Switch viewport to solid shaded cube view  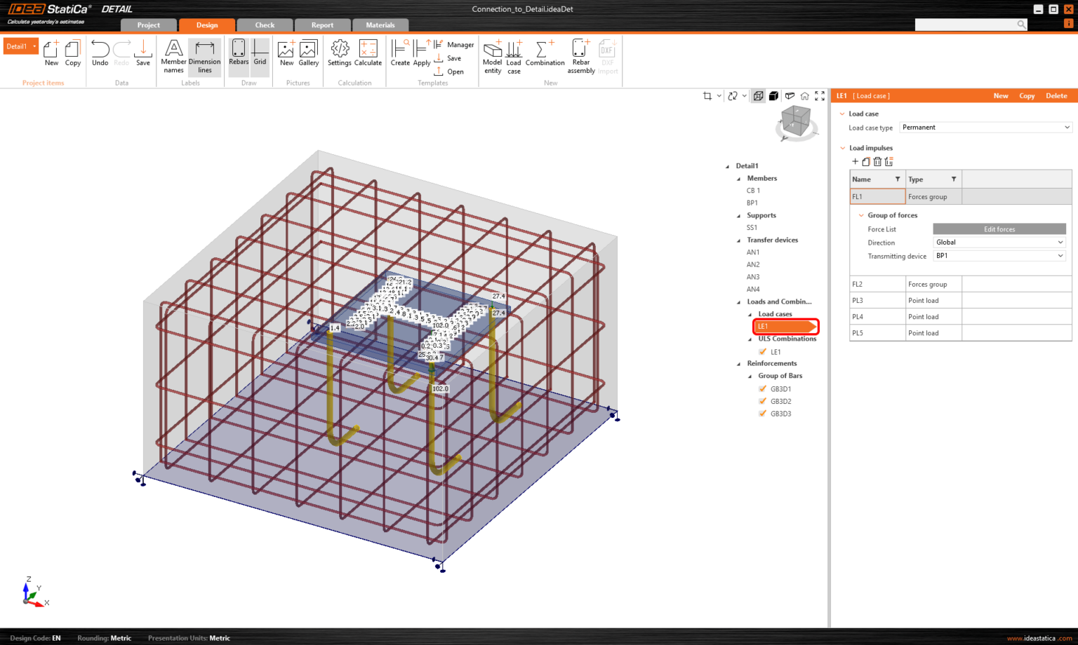(x=773, y=95)
